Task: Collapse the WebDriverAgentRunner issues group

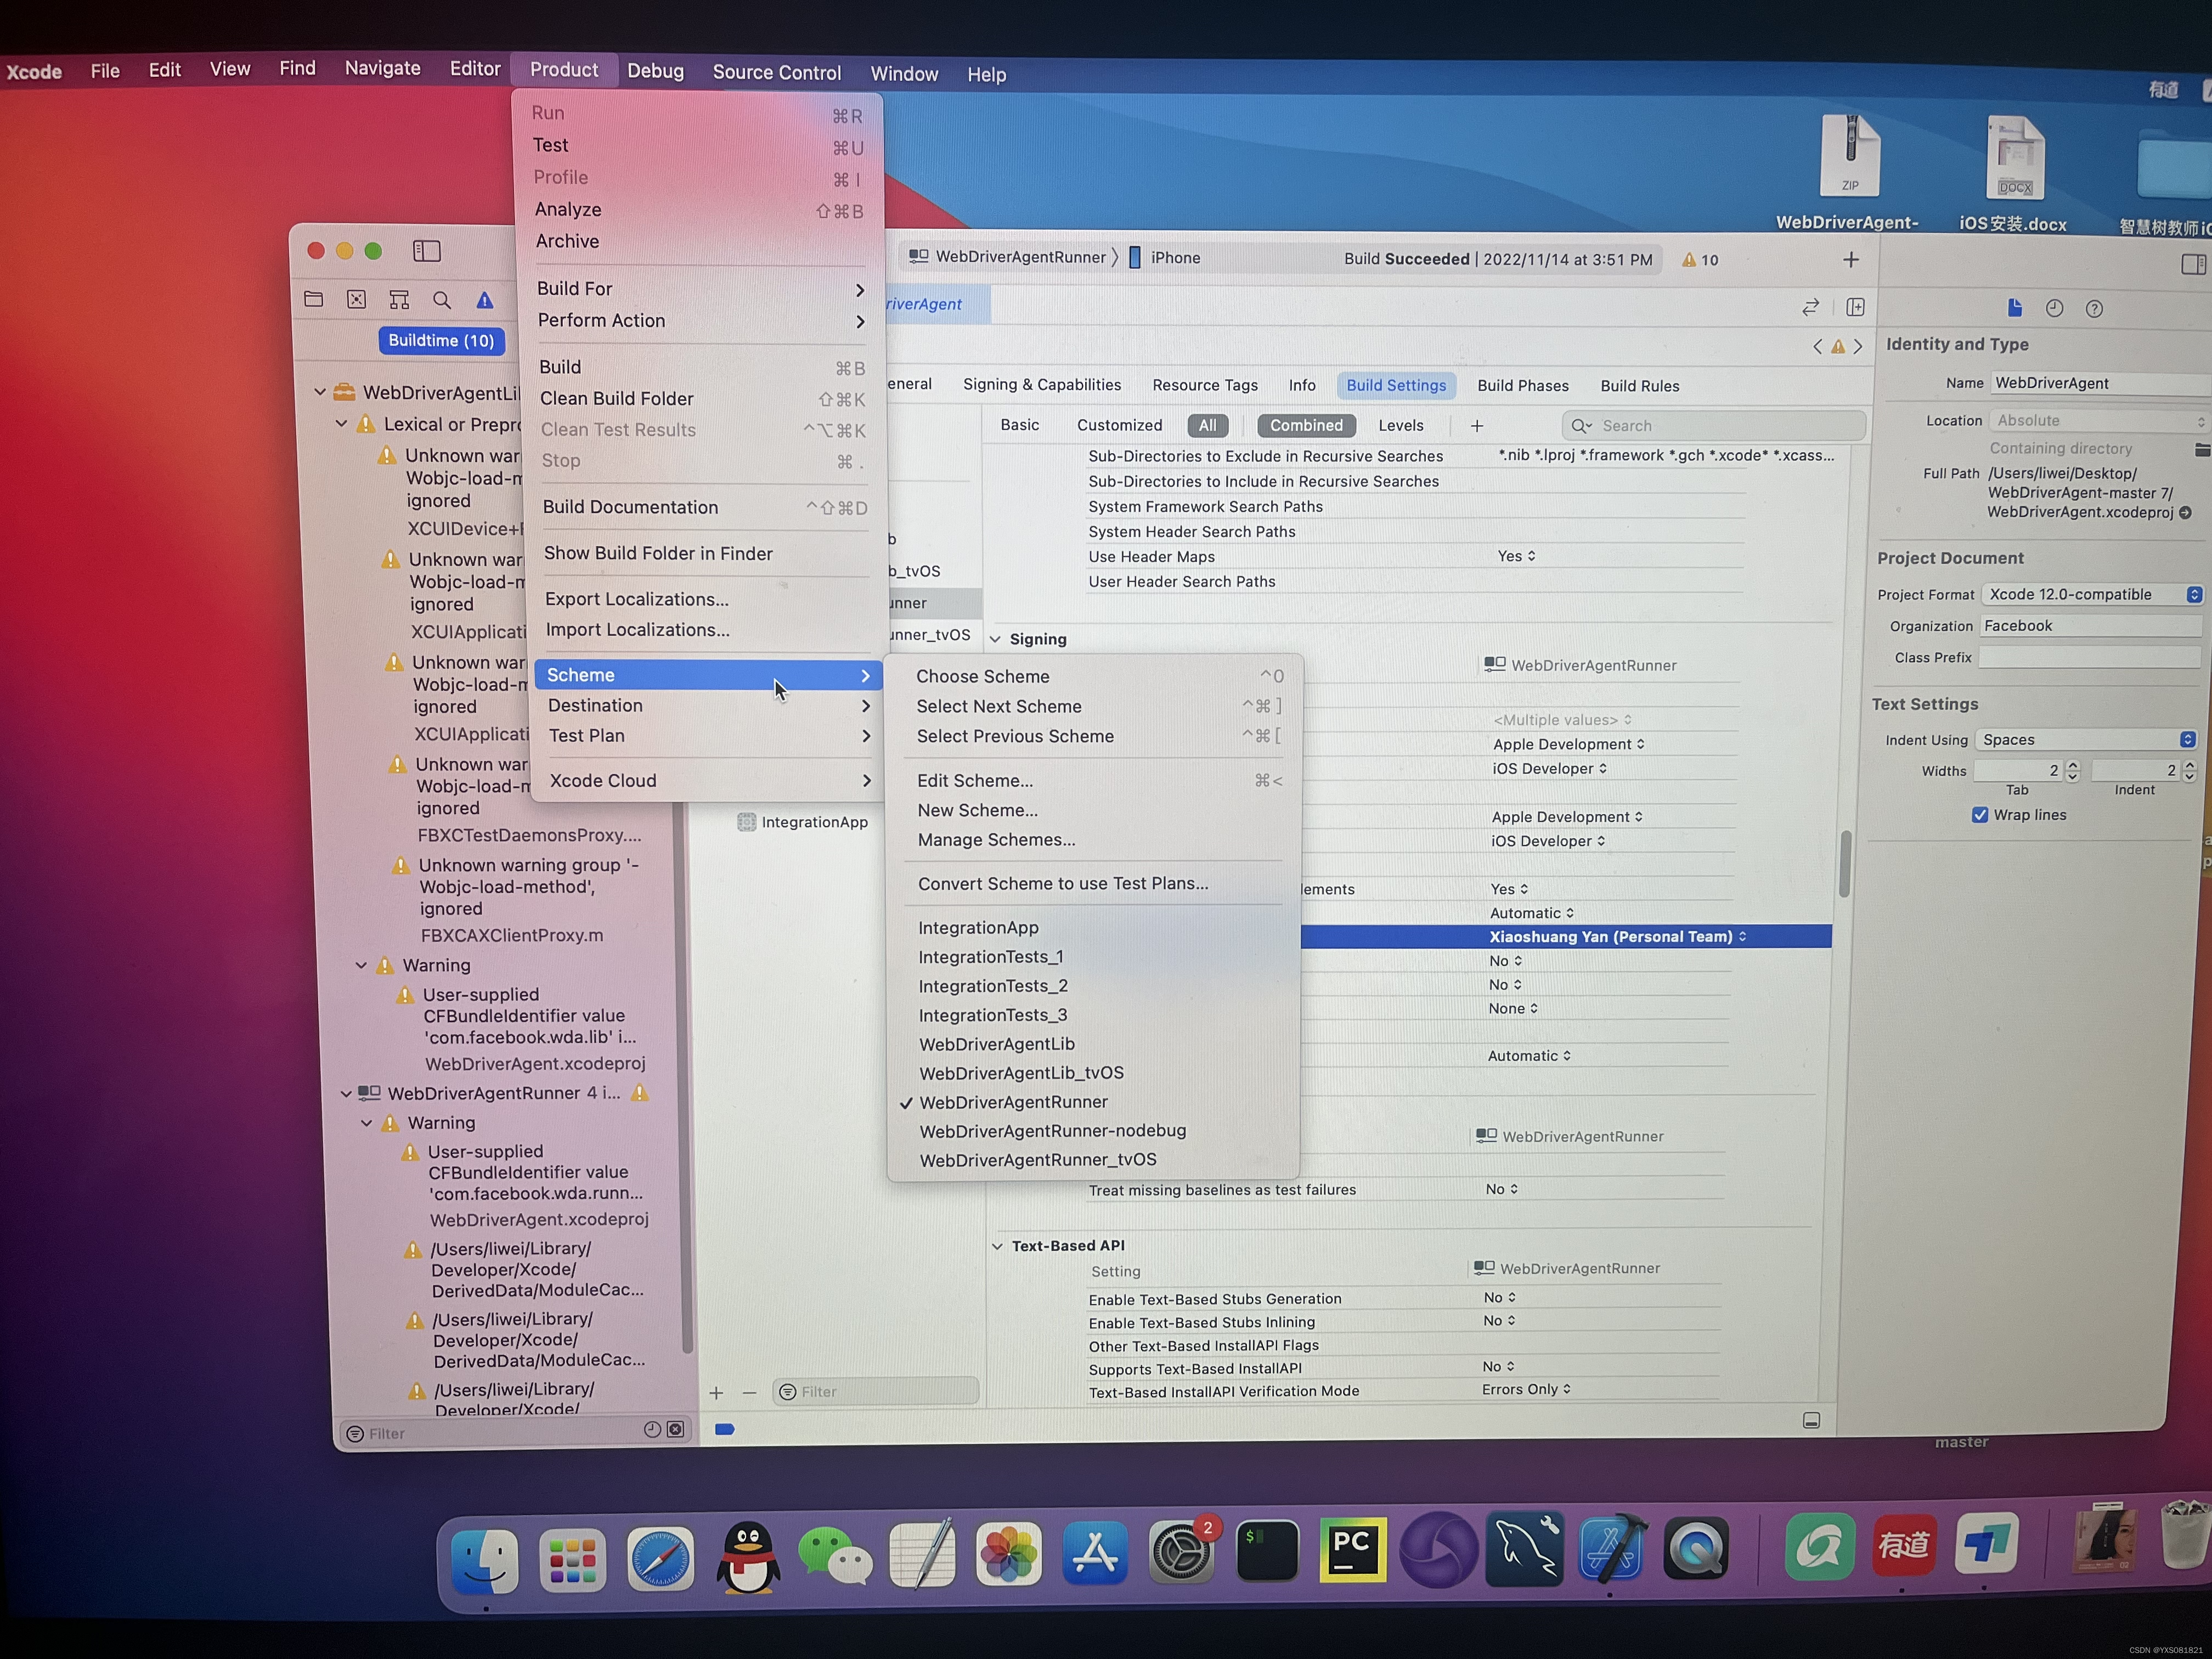Action: click(346, 1094)
